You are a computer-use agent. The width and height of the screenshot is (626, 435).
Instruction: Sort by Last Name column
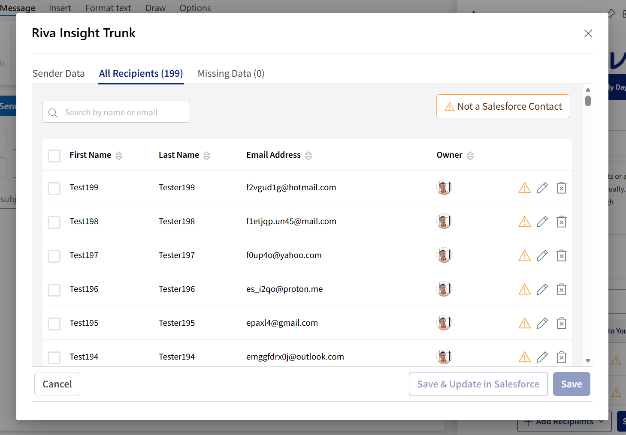207,156
